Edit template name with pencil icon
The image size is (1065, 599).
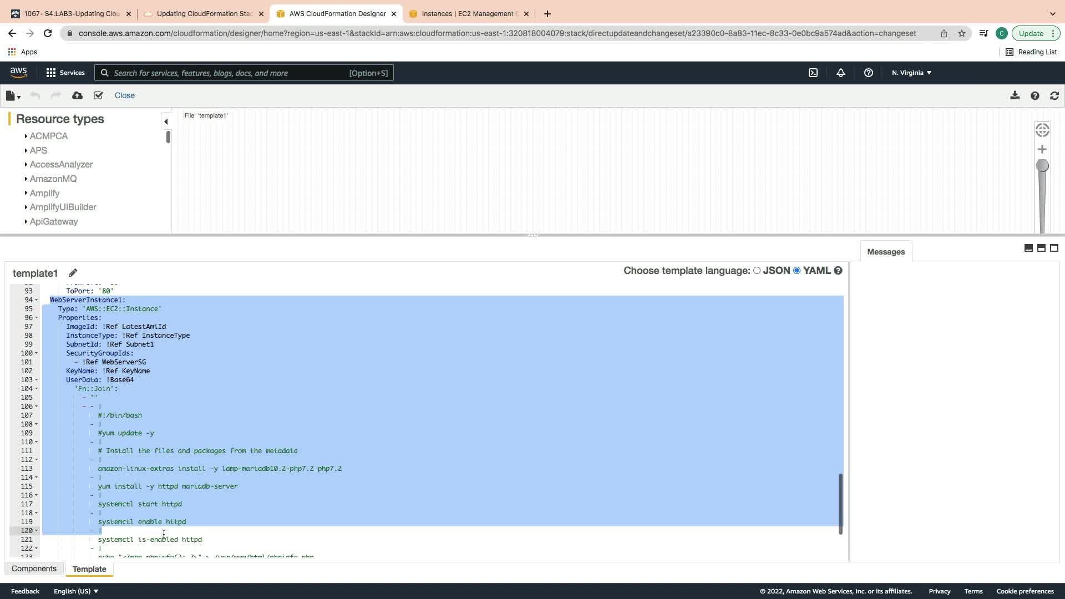point(73,273)
